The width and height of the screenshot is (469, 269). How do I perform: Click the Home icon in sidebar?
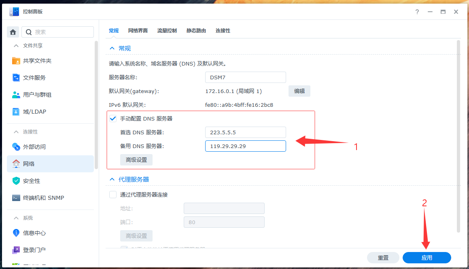coord(13,32)
